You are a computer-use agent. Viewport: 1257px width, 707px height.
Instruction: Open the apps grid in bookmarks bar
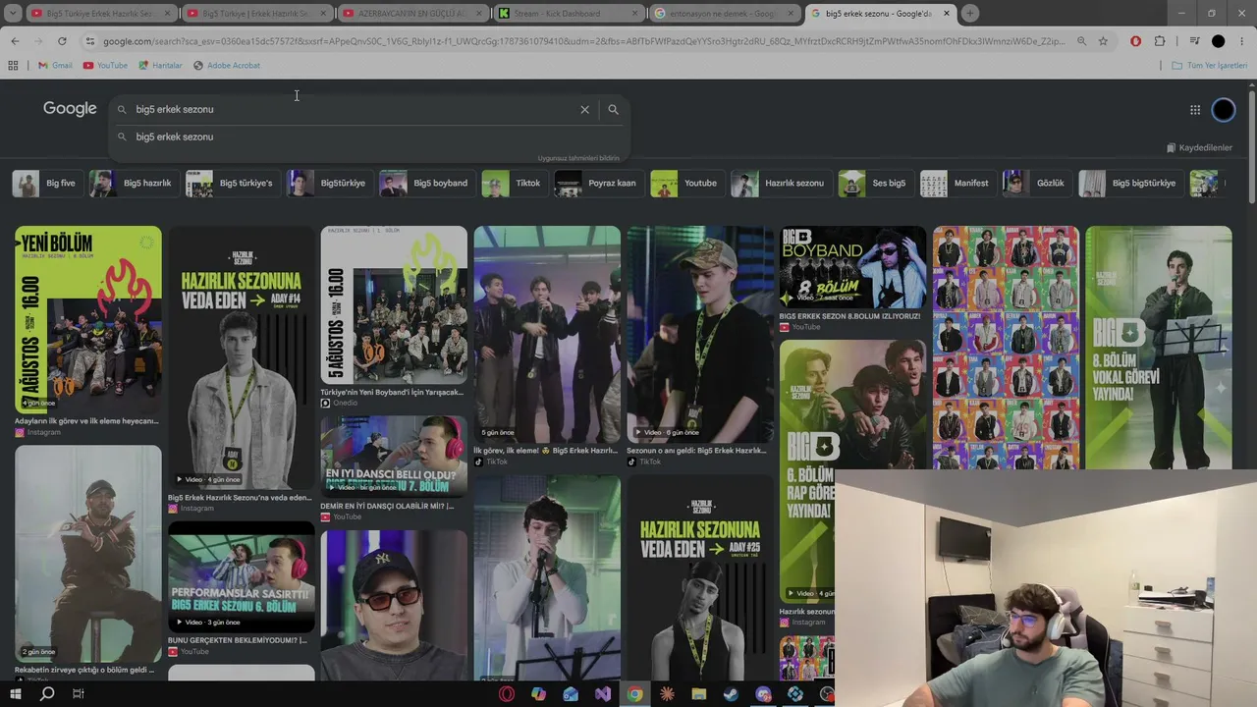click(13, 66)
